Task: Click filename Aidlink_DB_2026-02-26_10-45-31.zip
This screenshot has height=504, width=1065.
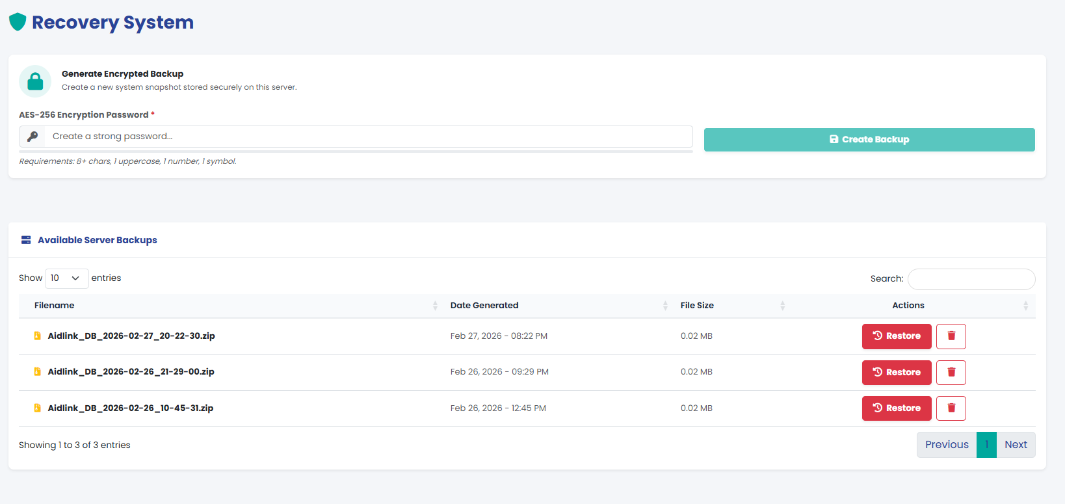Action: click(x=131, y=408)
